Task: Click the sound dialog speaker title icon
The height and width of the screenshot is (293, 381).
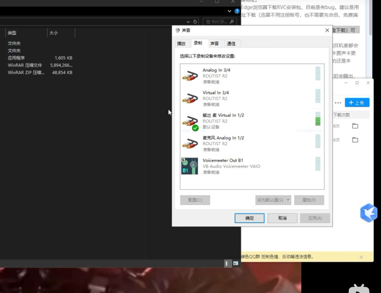Action: 177,30
